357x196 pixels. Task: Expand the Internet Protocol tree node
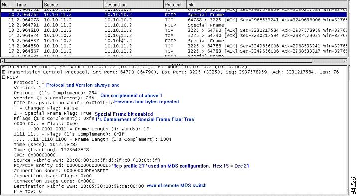pos(3,67)
